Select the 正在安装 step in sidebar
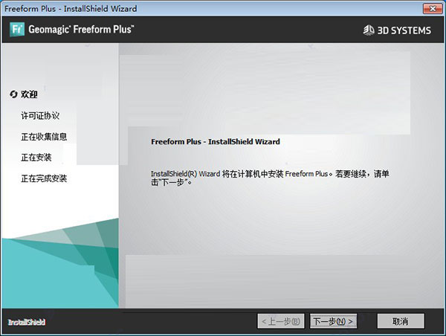This screenshot has width=446, height=336. tap(36, 158)
